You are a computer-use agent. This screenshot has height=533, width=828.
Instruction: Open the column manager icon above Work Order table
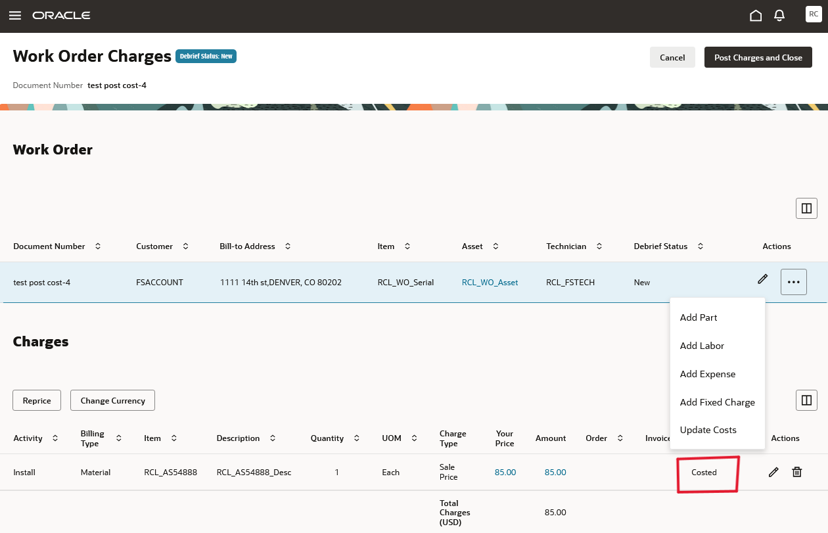(x=806, y=208)
